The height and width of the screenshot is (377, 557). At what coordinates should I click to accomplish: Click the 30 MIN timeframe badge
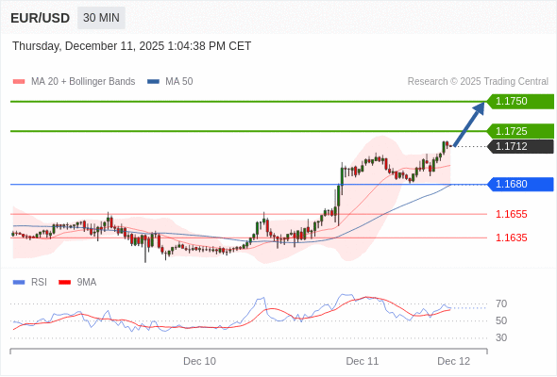pos(101,18)
